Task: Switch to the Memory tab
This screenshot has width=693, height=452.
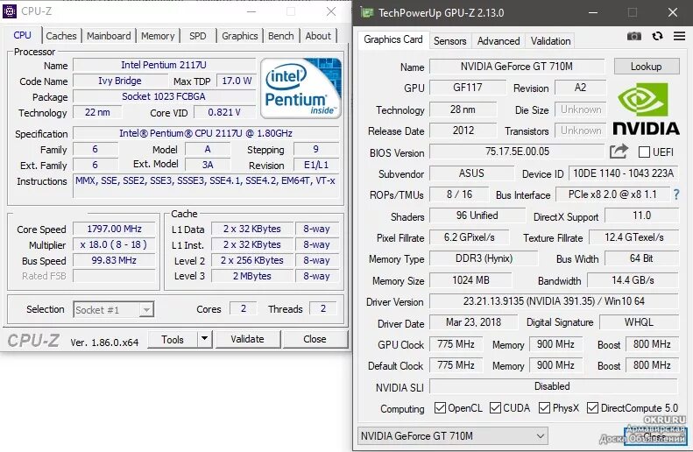Action: 158,36
